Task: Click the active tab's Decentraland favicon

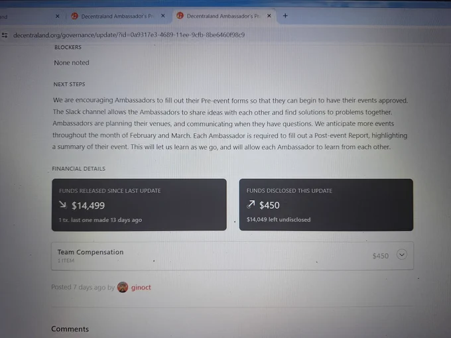Action: point(180,16)
